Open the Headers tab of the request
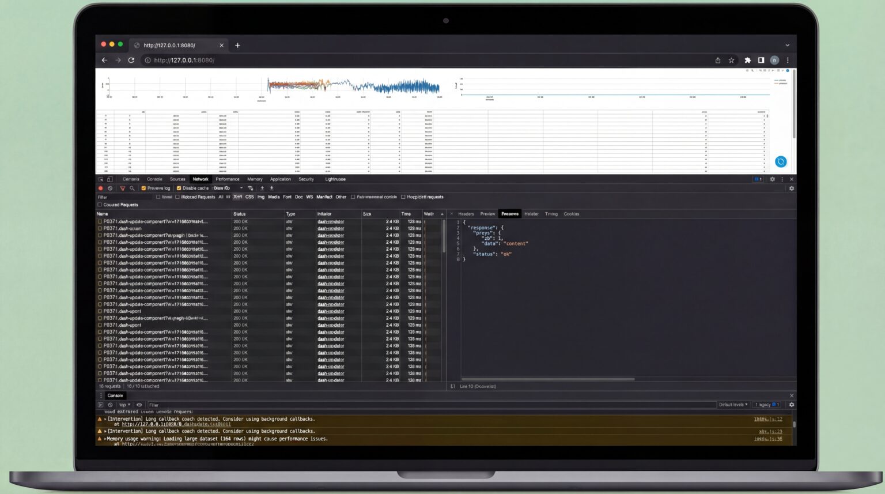 [x=466, y=214]
